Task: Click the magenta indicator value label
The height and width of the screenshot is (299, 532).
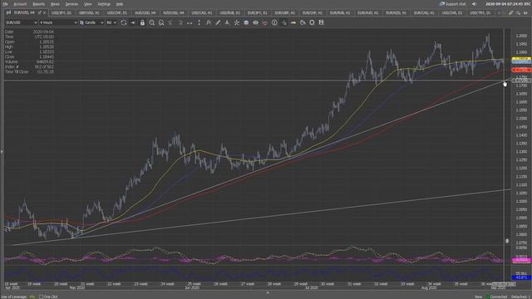Action: coord(521,260)
